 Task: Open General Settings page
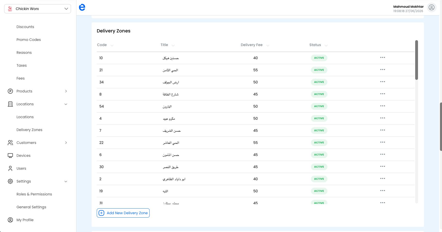pyautogui.click(x=31, y=207)
